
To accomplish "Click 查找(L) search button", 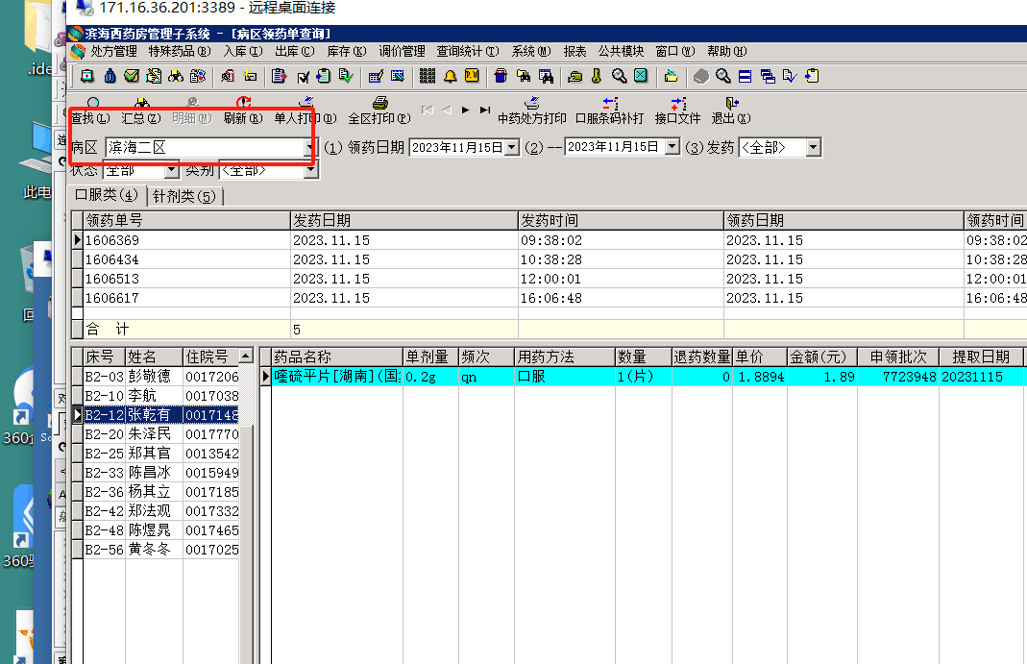I will tap(90, 111).
